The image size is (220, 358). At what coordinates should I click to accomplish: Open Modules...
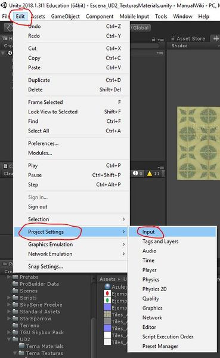pos(72,153)
